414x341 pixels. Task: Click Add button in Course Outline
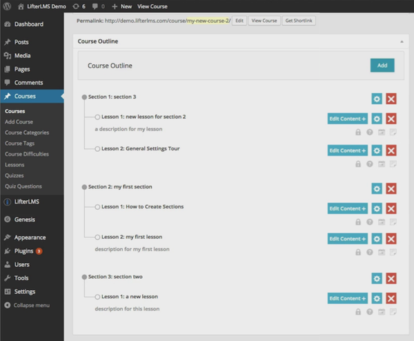[x=382, y=66]
